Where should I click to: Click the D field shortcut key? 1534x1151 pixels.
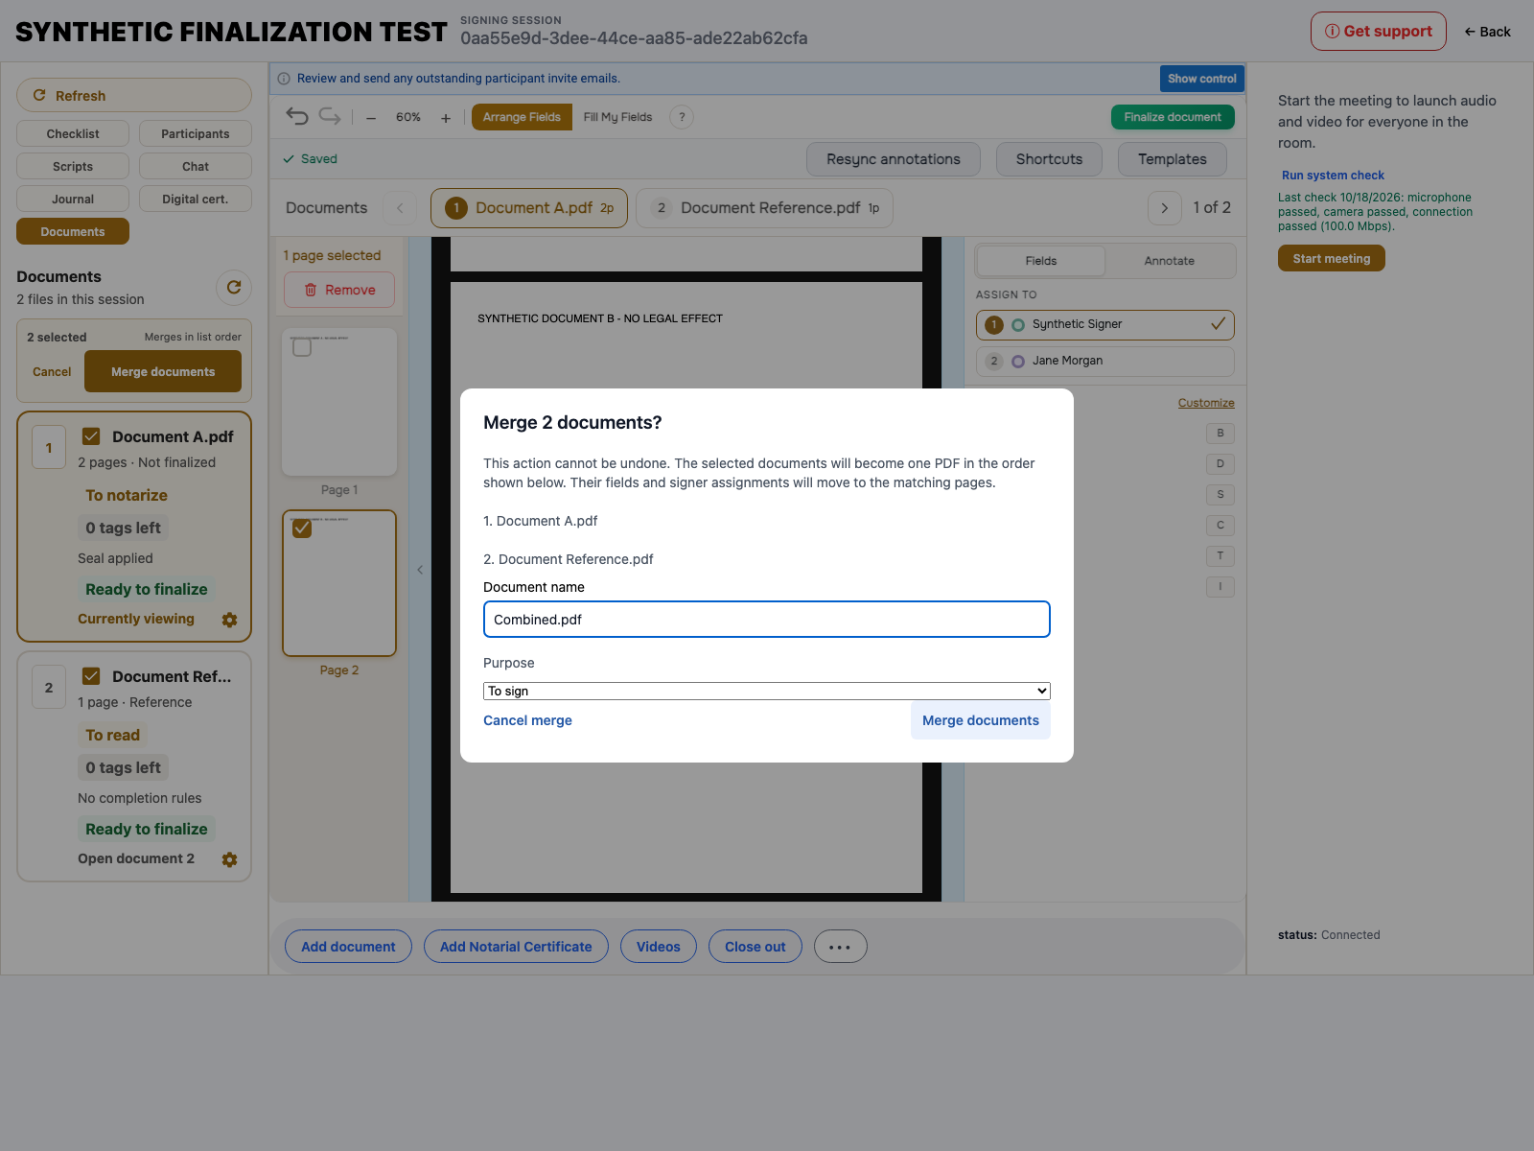[1220, 463]
